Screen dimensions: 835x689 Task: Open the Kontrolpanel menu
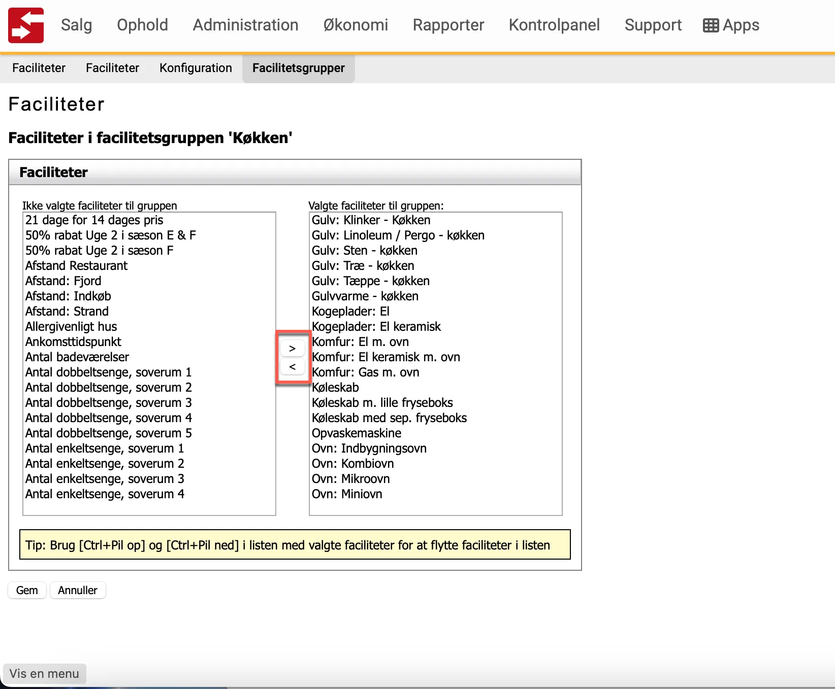tap(554, 25)
